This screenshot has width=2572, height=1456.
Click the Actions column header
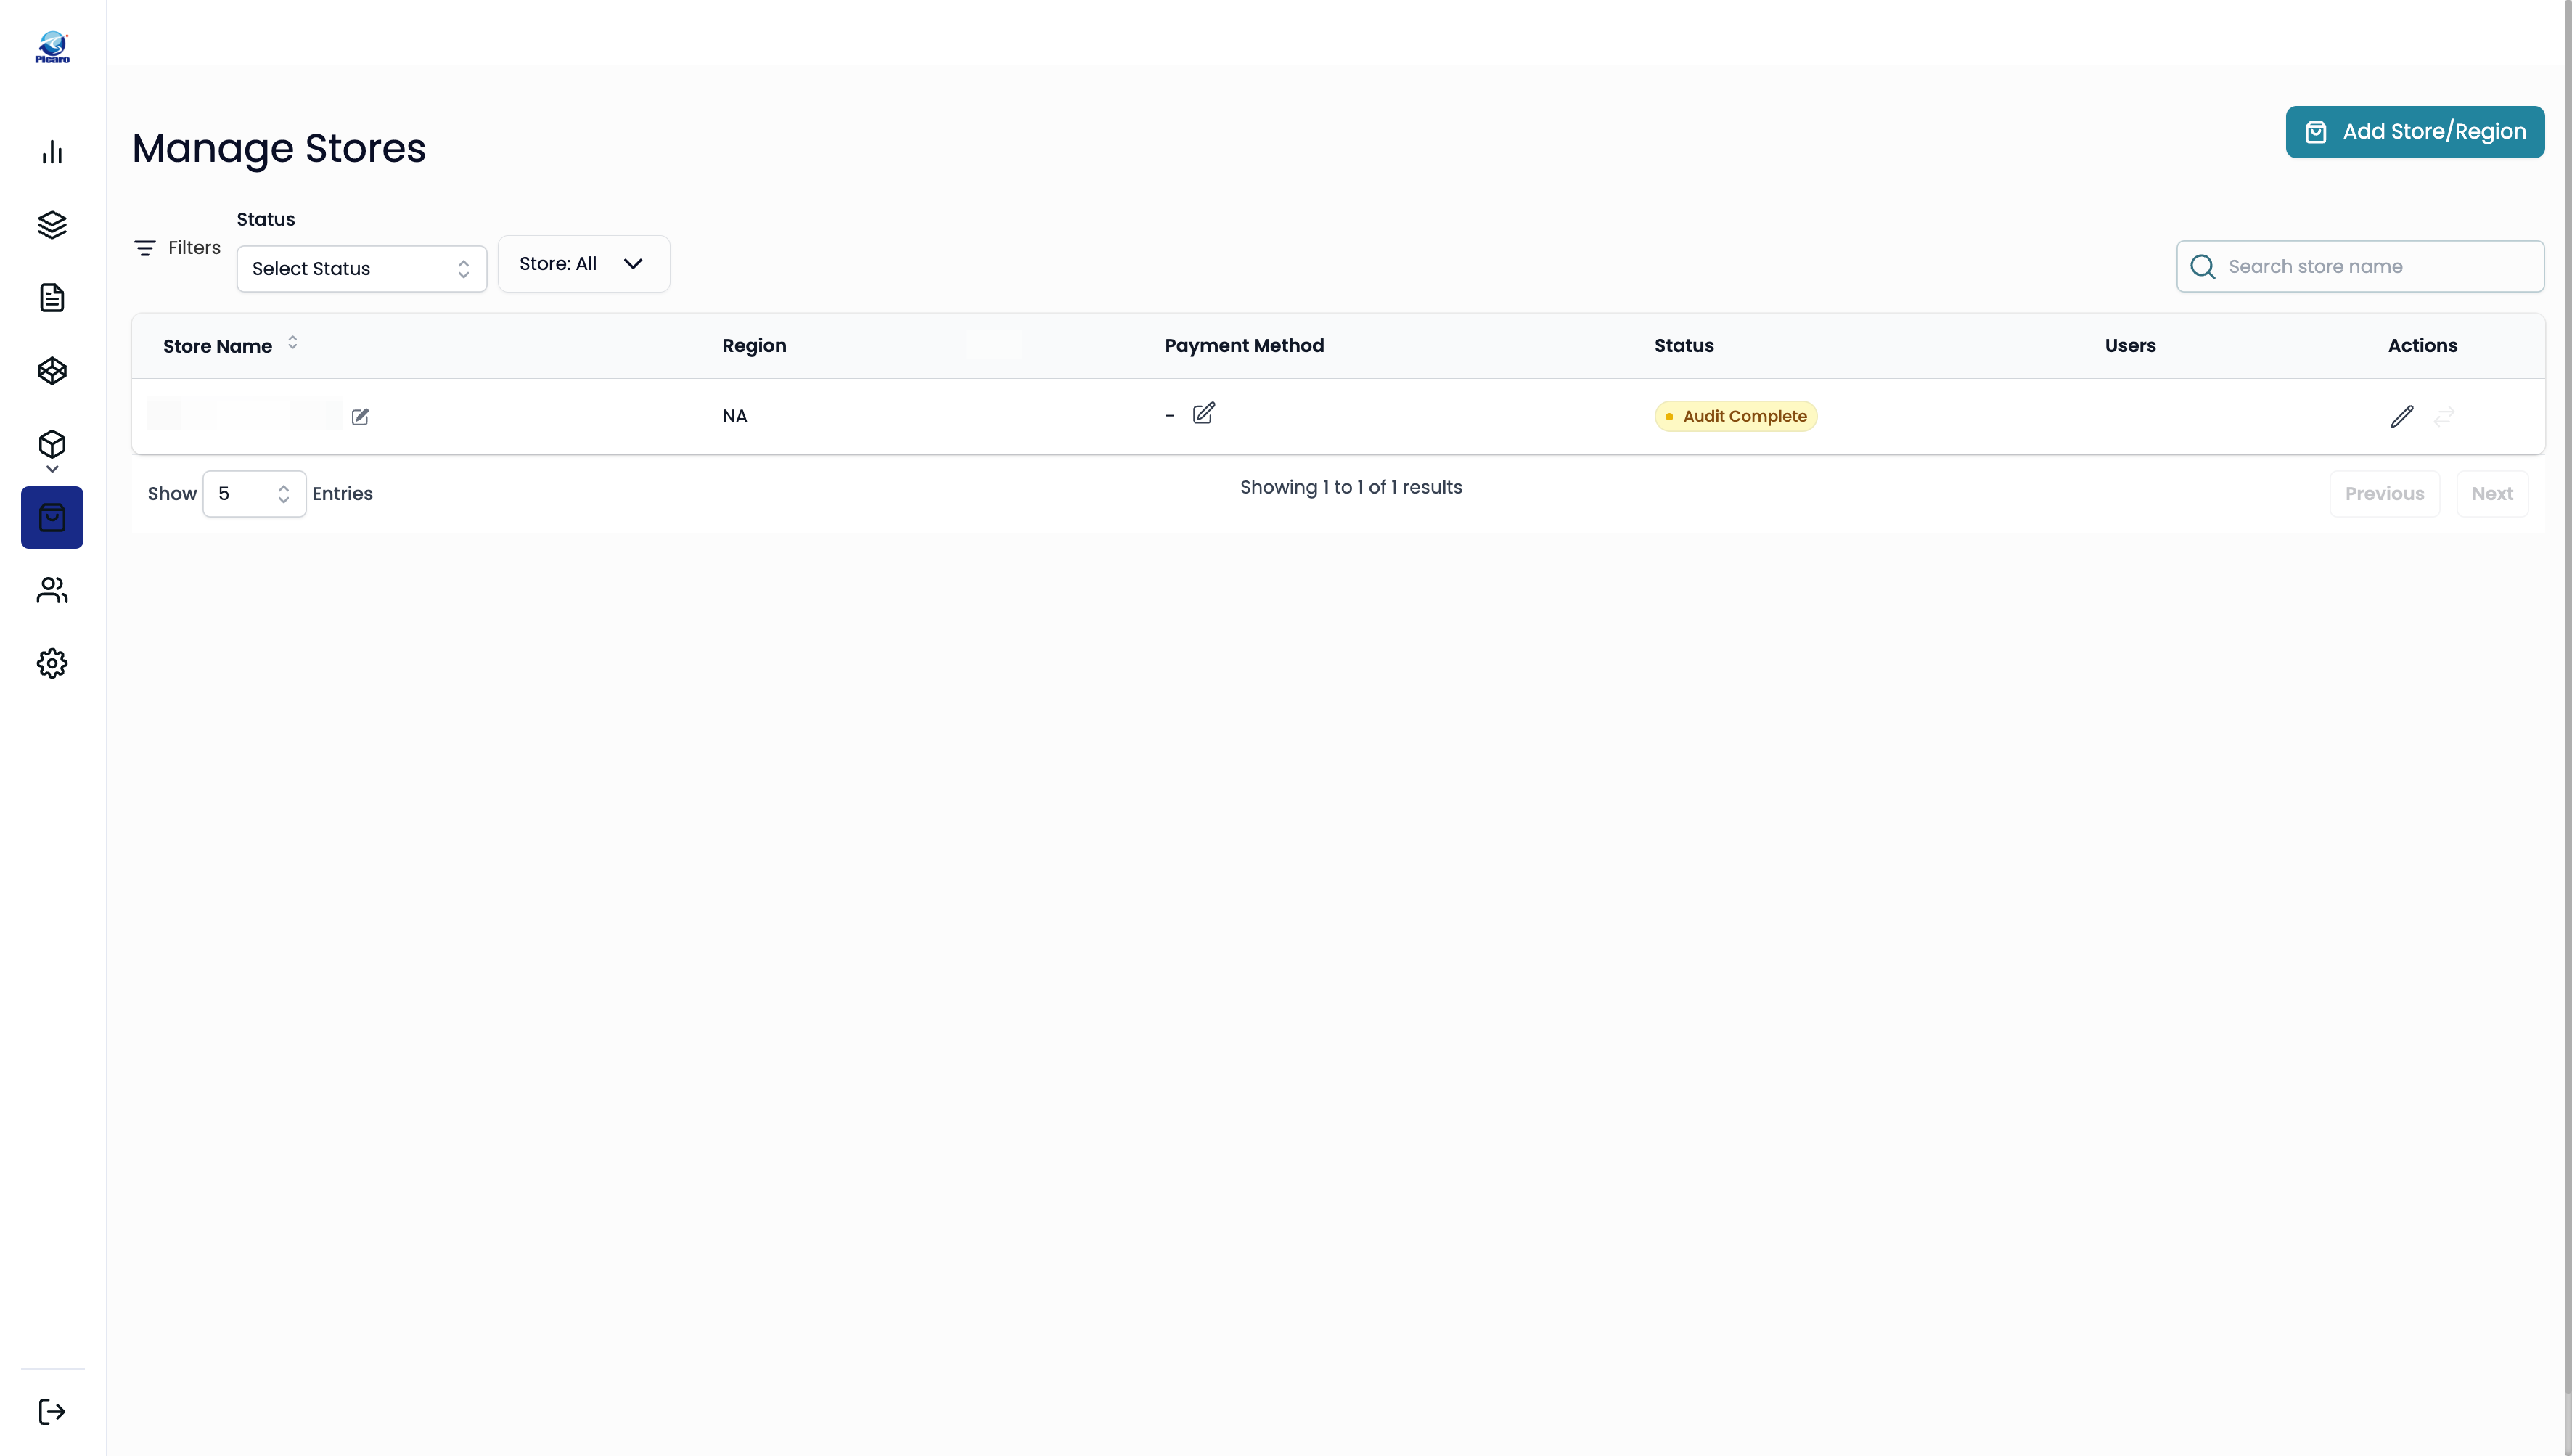(2423, 345)
